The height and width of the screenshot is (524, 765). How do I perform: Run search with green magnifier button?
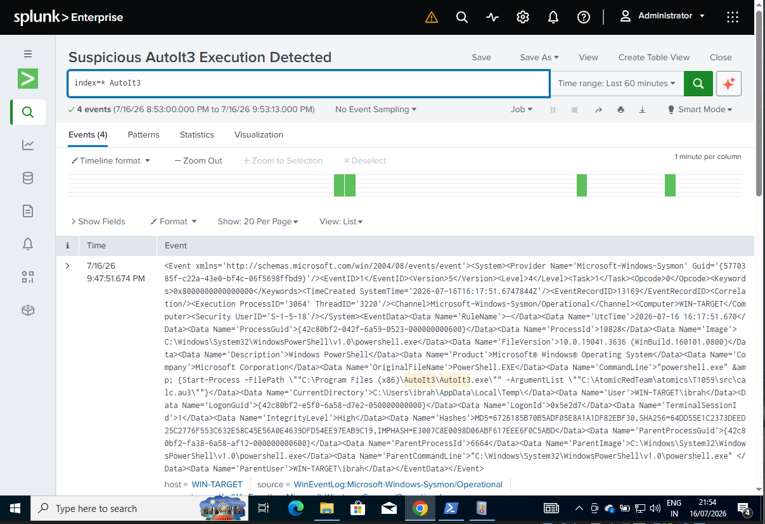698,84
